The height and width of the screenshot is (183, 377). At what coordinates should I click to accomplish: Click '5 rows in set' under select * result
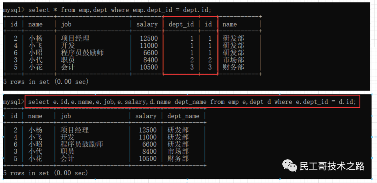point(46,82)
